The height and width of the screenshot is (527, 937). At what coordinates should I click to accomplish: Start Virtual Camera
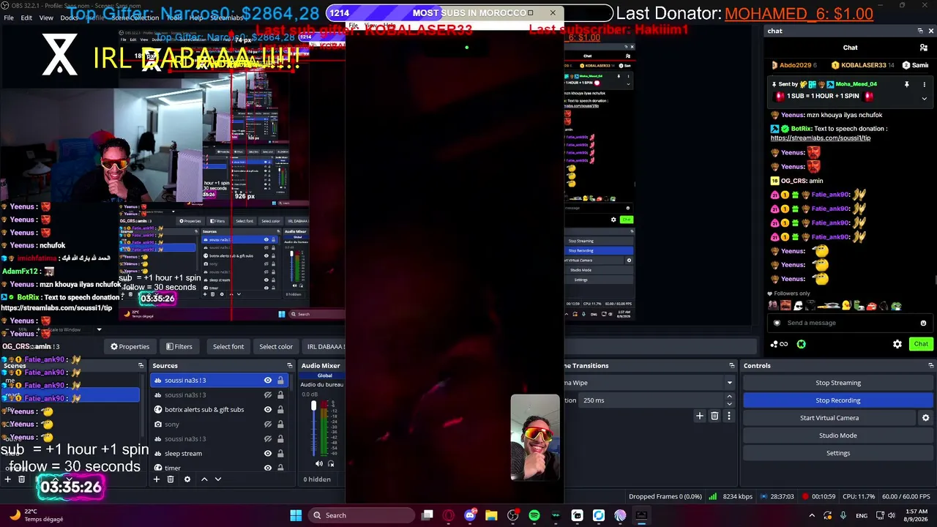pos(829,418)
